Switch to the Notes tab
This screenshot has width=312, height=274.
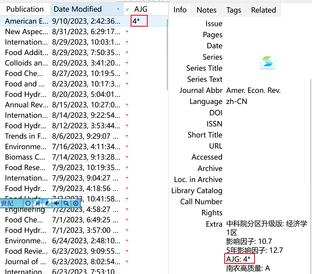pos(206,10)
